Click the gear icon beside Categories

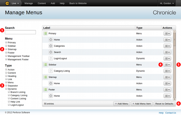coord(51,46)
